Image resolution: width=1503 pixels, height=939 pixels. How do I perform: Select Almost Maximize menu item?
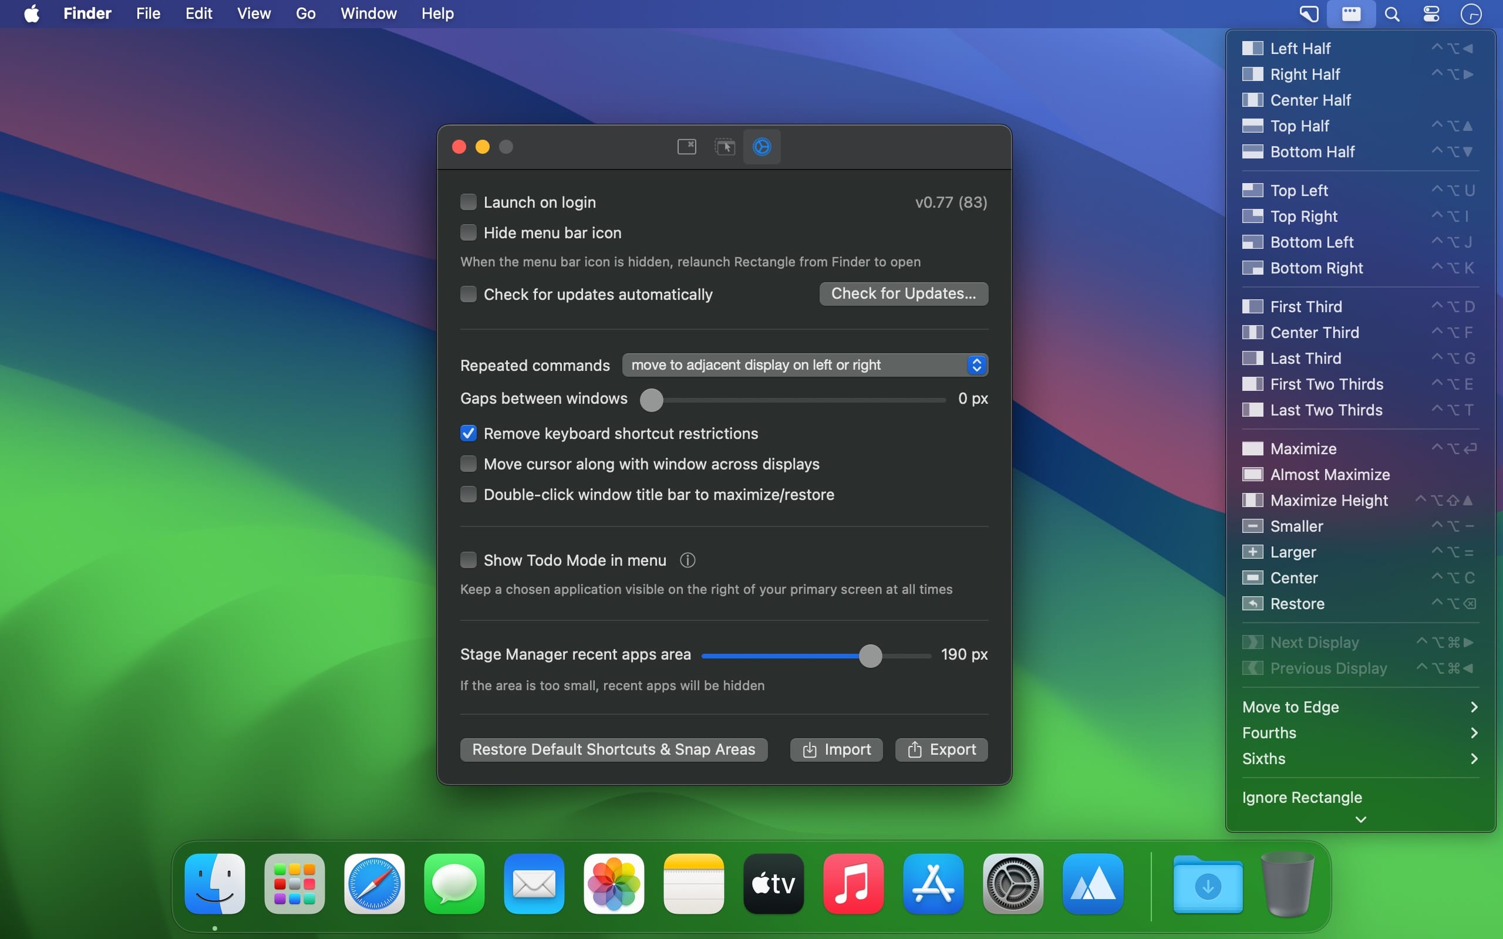(x=1330, y=474)
